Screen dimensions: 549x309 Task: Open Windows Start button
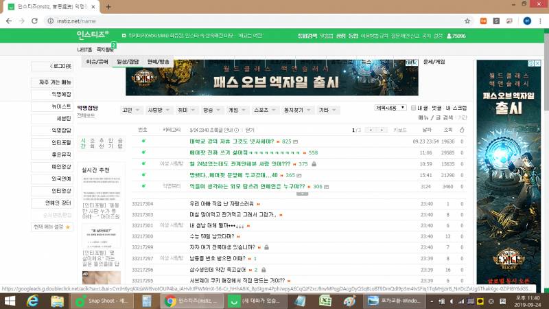coord(10,301)
